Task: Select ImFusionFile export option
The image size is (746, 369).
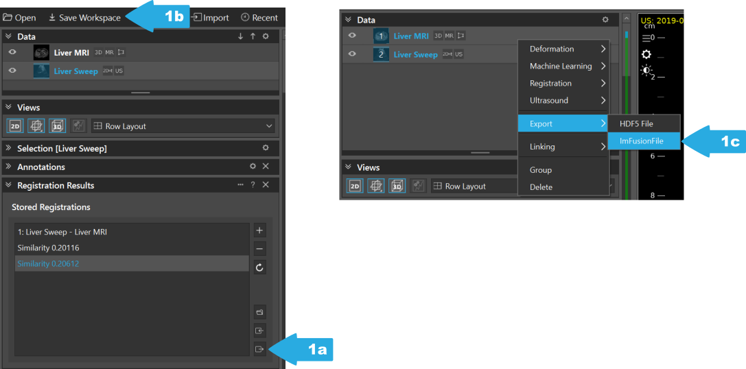Action: [x=644, y=141]
